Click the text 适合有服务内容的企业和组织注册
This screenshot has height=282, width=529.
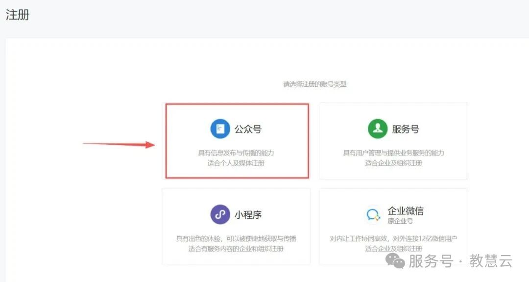point(236,249)
